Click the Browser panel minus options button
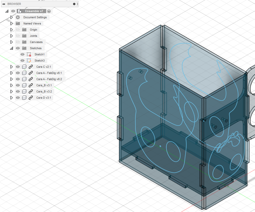 pos(74,4)
